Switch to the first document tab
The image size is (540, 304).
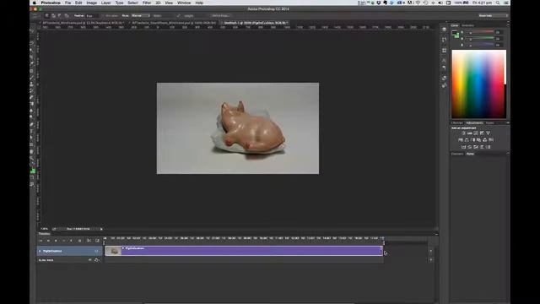pyautogui.click(x=83, y=23)
